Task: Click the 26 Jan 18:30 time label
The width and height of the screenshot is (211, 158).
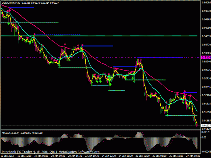Action: click(176, 156)
